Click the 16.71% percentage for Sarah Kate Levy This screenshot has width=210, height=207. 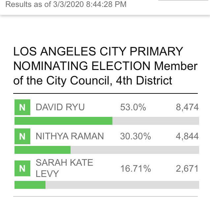click(136, 169)
